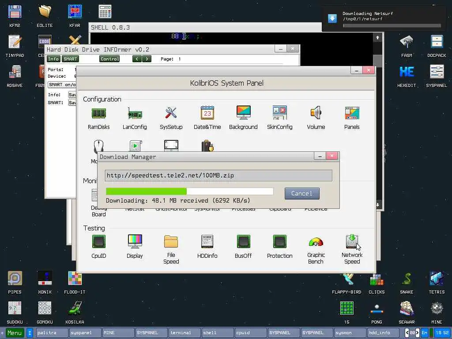Open SkinConfig icon
452x339 pixels.
(279, 113)
